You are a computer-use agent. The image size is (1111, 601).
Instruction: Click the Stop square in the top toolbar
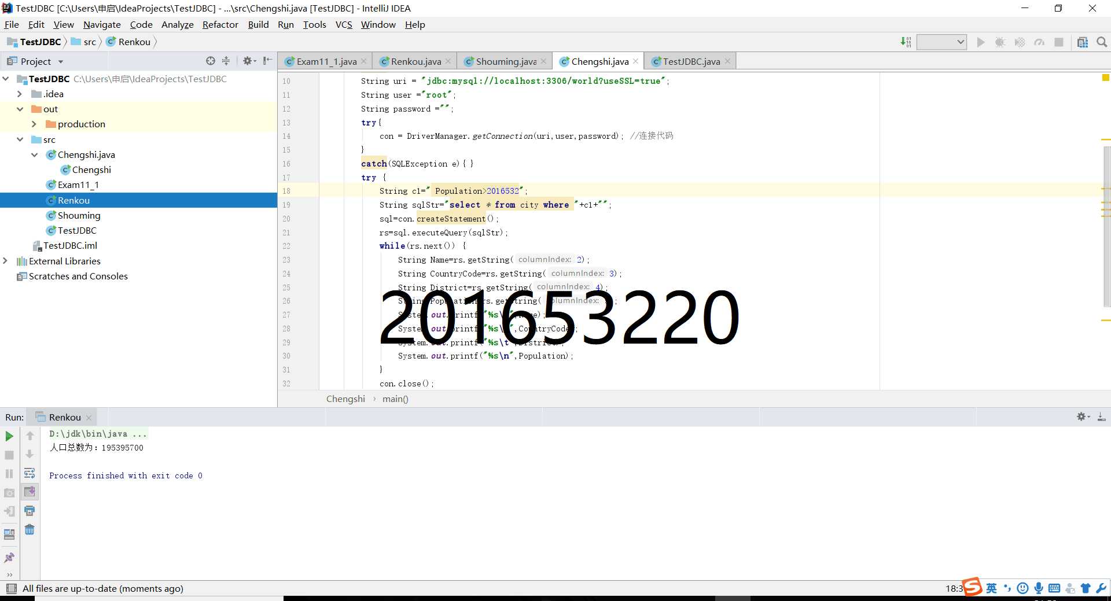1059,42
